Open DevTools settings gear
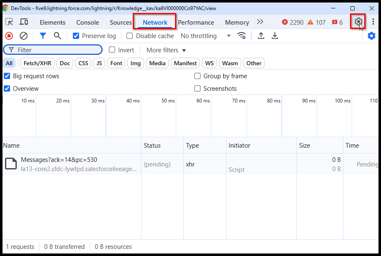This screenshot has height=256, width=381. pos(358,22)
